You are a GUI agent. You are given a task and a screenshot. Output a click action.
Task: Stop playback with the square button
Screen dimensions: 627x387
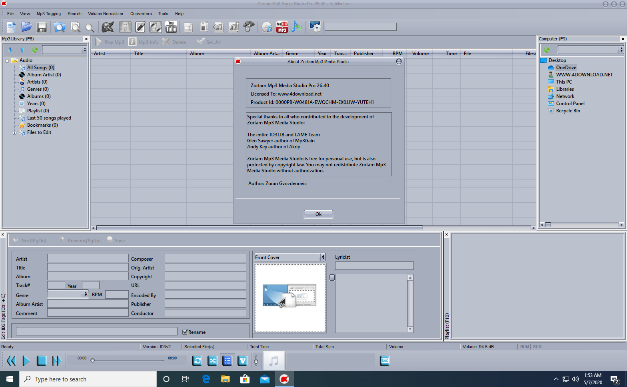pyautogui.click(x=42, y=361)
